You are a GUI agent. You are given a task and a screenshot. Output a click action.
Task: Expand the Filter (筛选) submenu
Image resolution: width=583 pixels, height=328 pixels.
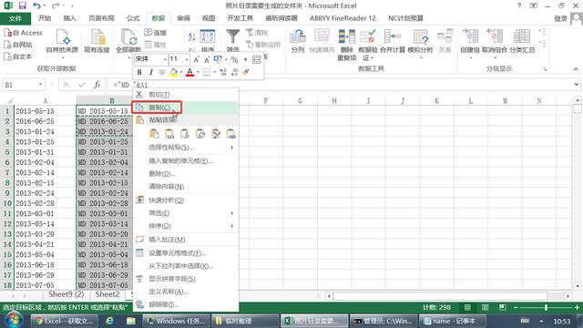click(x=186, y=212)
